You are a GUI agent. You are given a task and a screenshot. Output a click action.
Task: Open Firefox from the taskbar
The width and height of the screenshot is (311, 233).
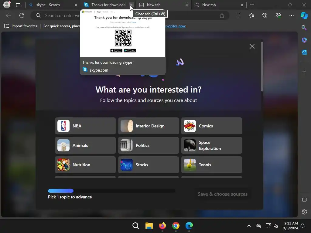(162, 226)
